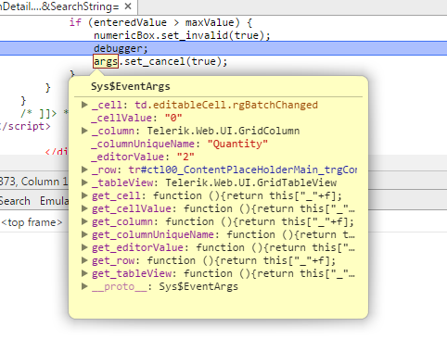Screen dimensions: 447x352
Task: Expand the get_cell function
Action: tap(84, 195)
